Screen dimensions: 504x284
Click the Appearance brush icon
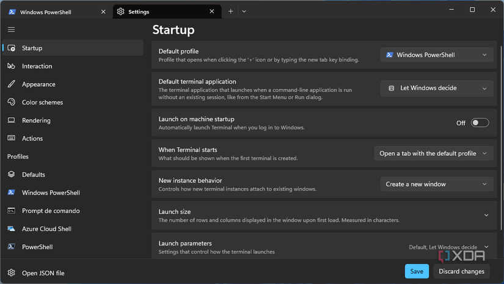(x=11, y=84)
